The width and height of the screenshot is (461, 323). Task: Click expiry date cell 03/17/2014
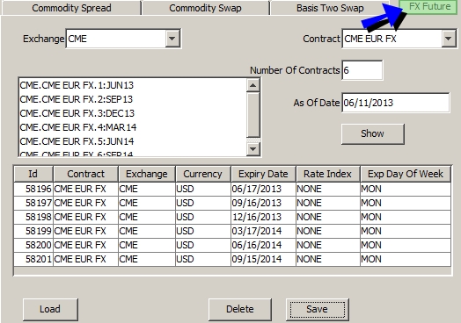(263, 231)
